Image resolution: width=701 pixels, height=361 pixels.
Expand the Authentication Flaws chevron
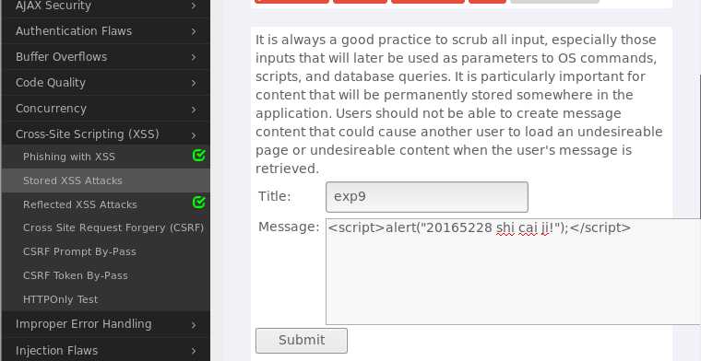194,31
